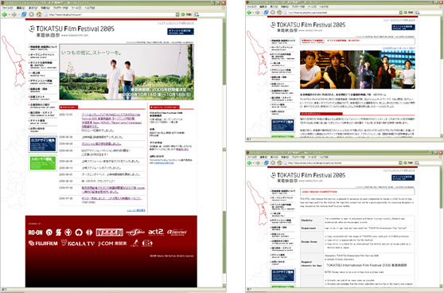Open the first news link dated 2005-10-01
This screenshot has height=293, width=444.
pos(111,121)
